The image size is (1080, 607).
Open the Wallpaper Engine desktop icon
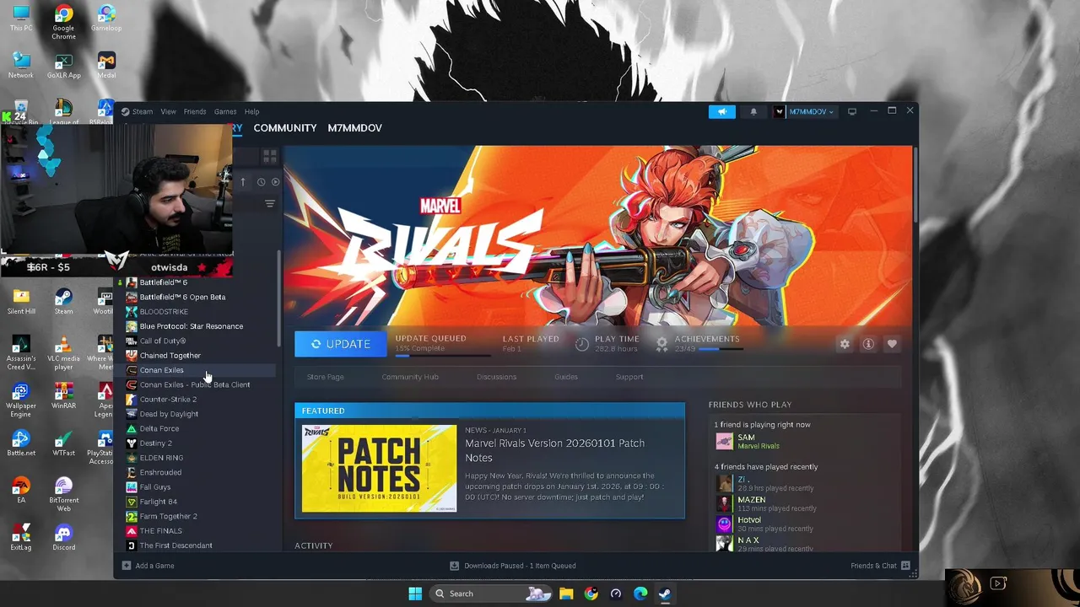tap(21, 400)
